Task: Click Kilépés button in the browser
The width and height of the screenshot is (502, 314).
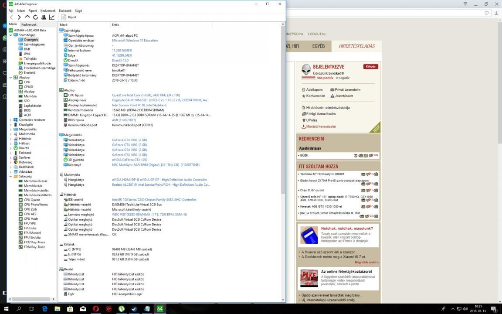Action: click(371, 67)
